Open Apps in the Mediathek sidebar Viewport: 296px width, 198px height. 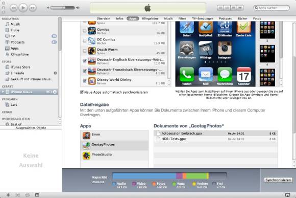pos(14,48)
